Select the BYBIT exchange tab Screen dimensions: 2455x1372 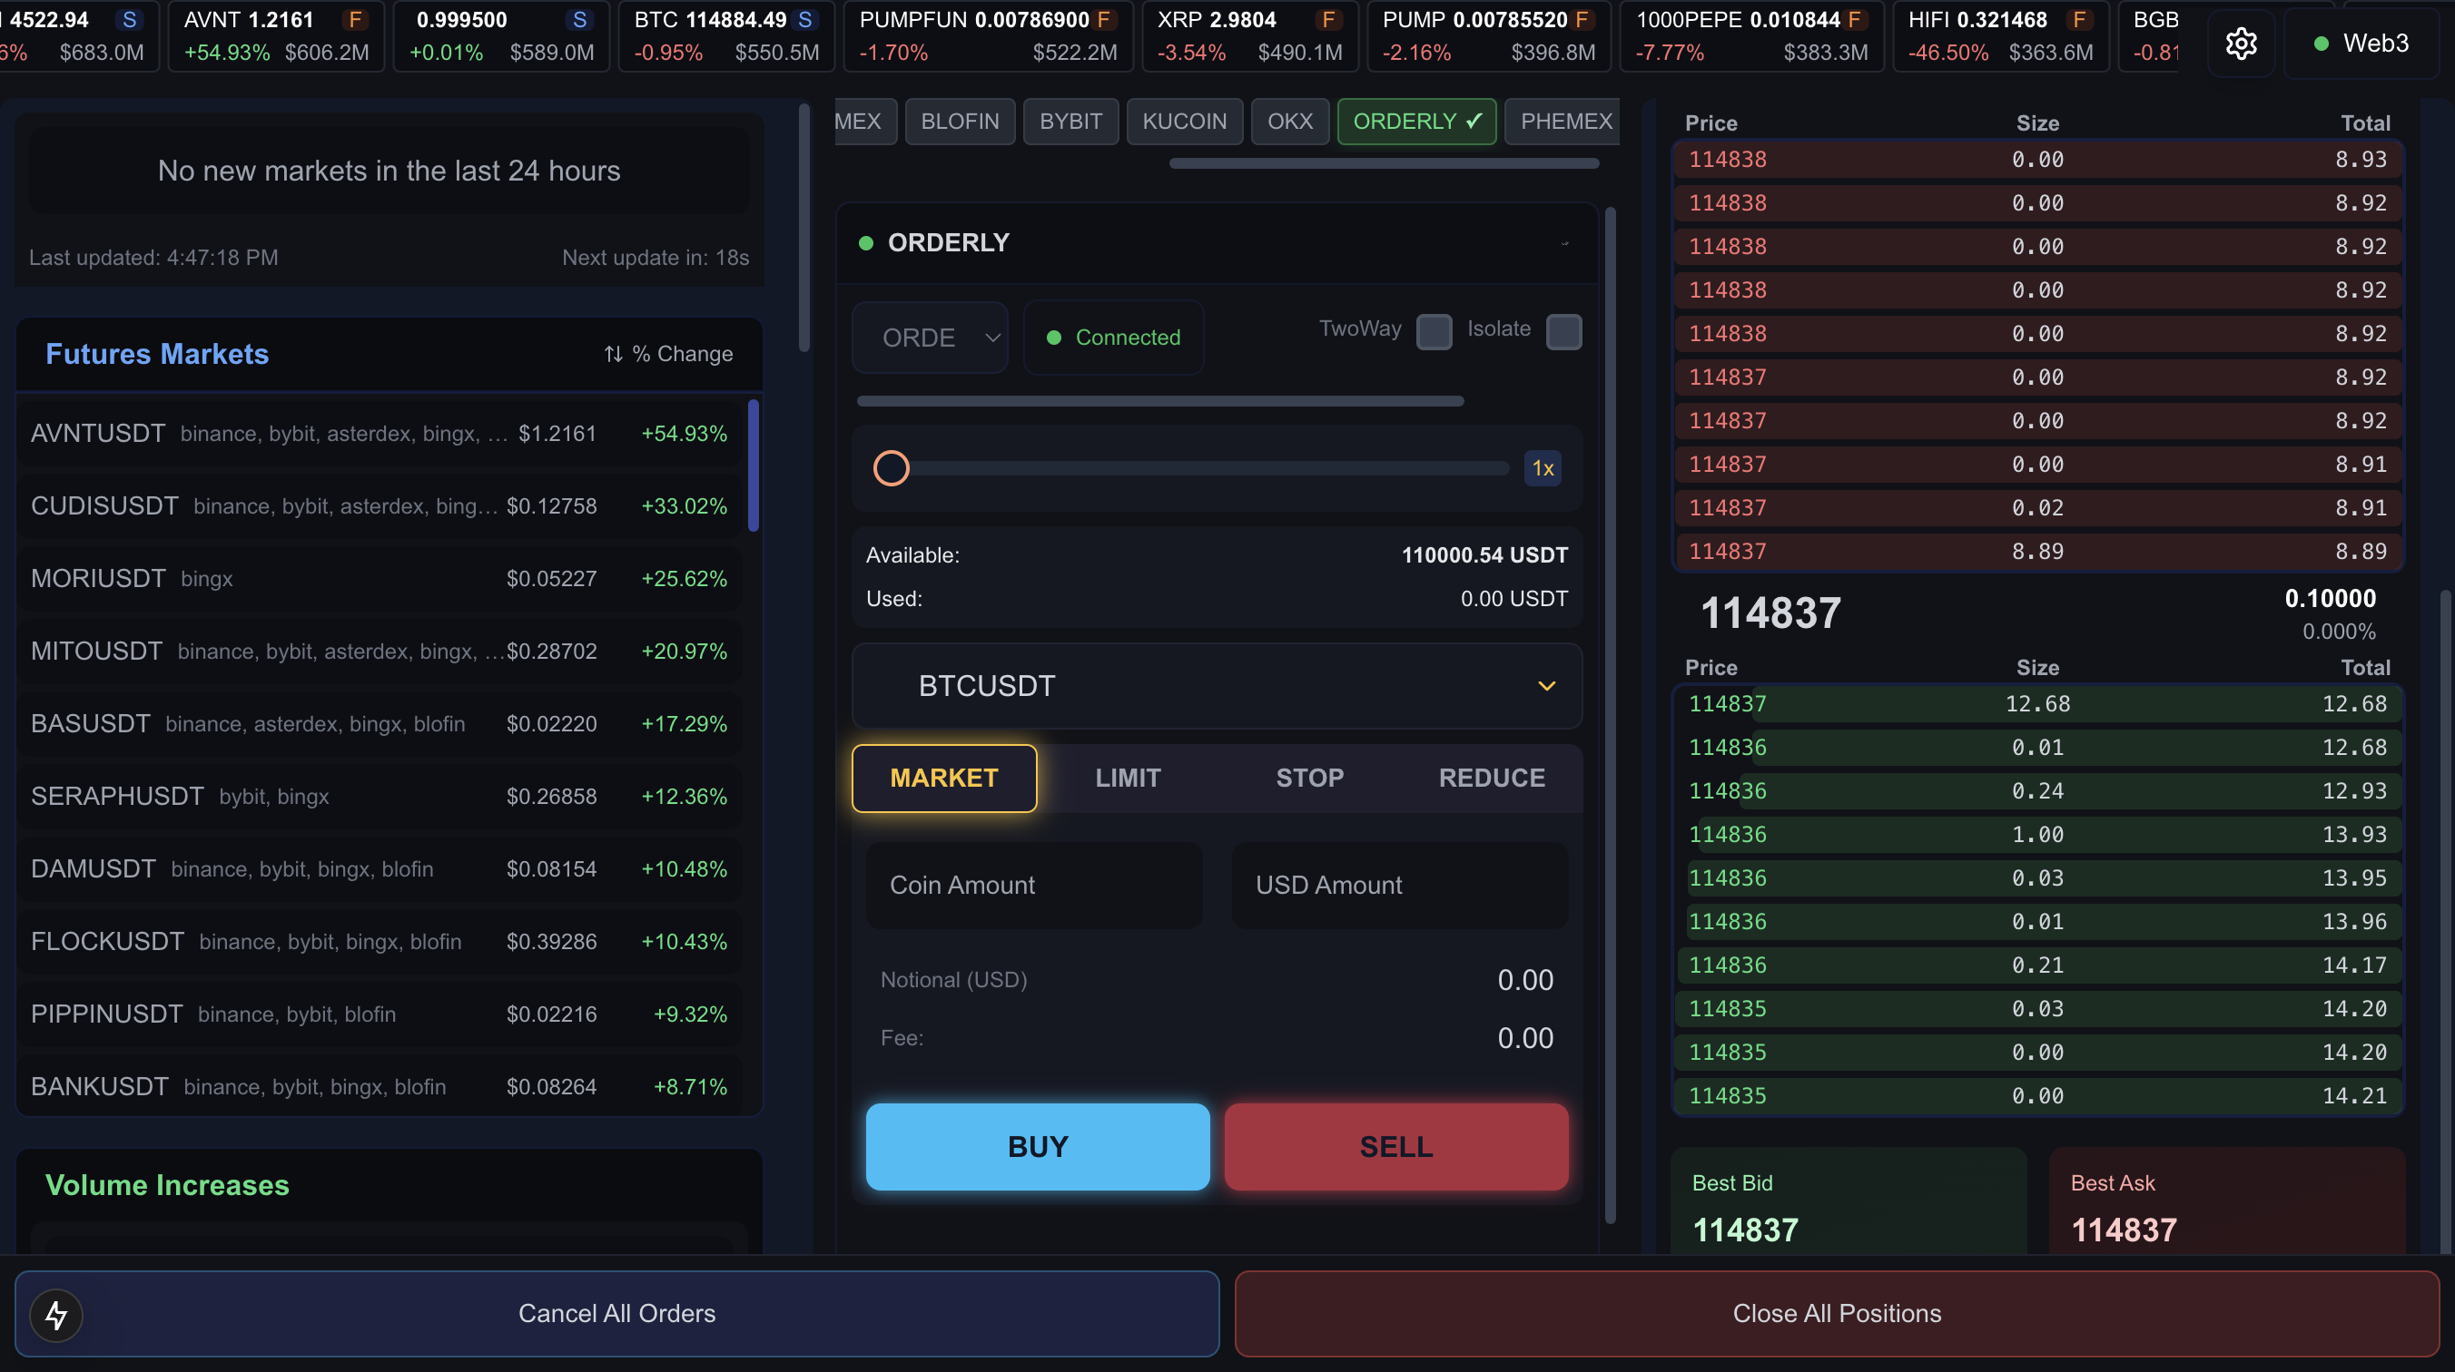point(1070,121)
